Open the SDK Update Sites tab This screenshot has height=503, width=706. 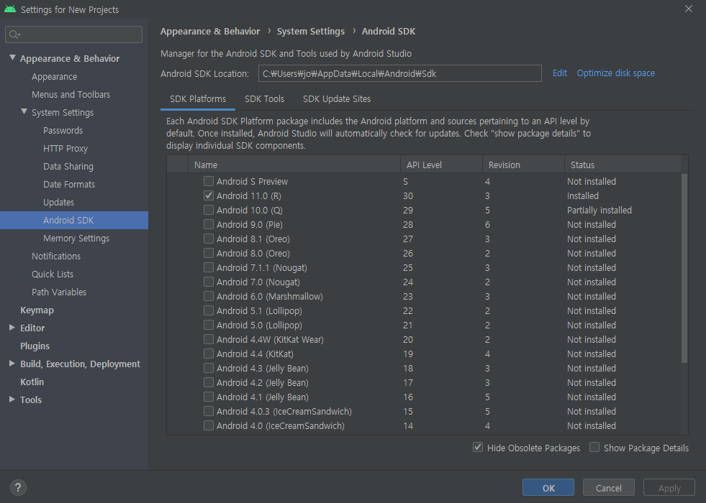[x=337, y=99]
